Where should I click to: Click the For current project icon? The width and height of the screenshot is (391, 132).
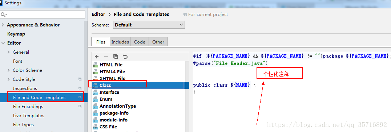tap(185, 15)
